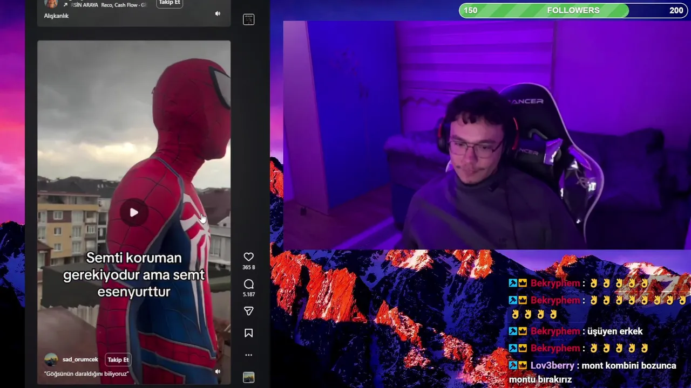
Task: Click the 200 followers goal number
Action: [x=676, y=10]
